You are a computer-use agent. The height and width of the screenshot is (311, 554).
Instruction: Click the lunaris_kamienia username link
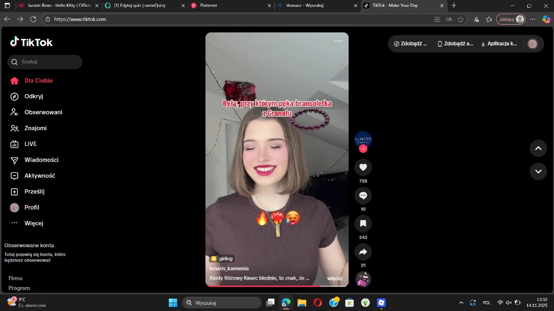coord(229,268)
